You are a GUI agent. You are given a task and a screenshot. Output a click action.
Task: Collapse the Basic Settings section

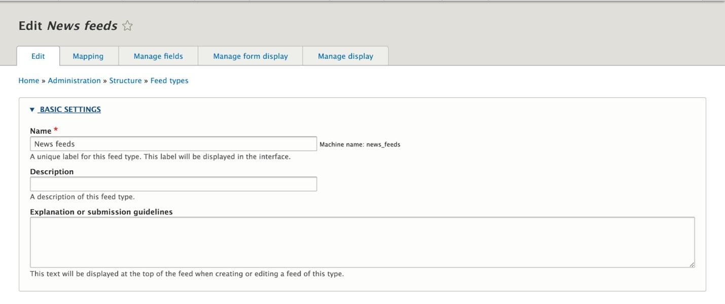(69, 109)
